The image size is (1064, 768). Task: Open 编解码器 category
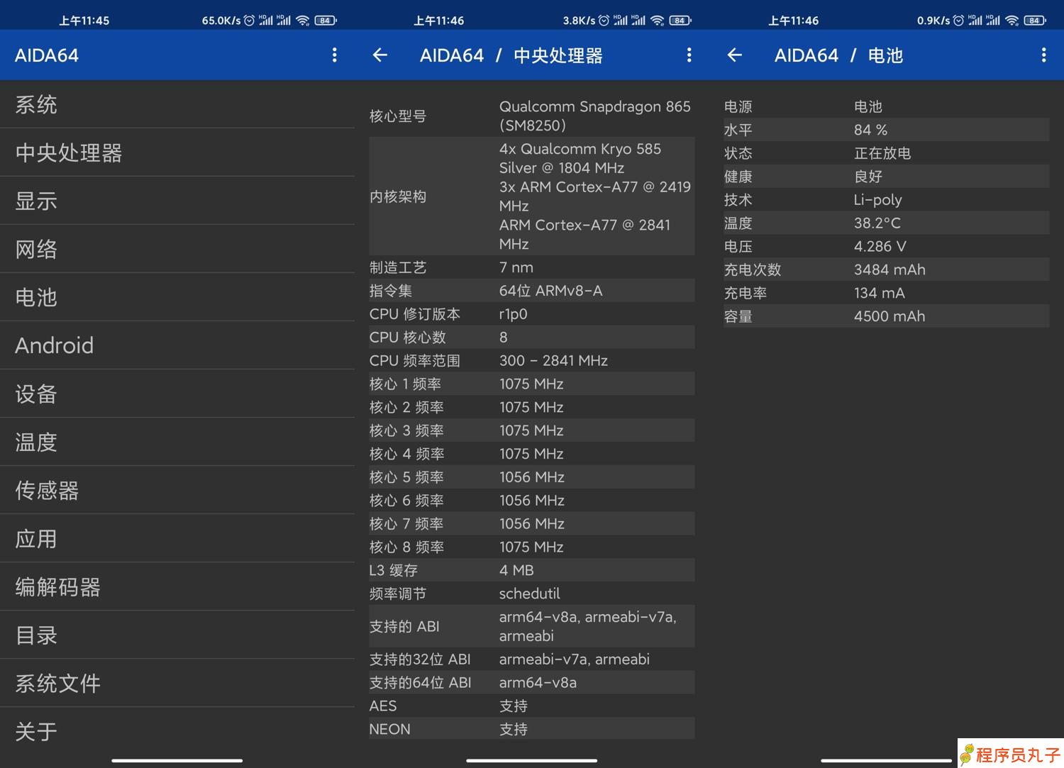pyautogui.click(x=177, y=586)
